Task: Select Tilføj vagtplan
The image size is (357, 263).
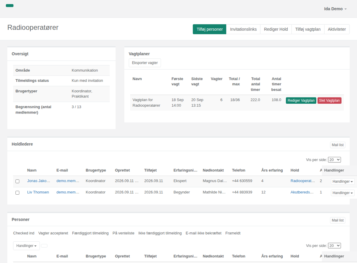Action: 308,29
